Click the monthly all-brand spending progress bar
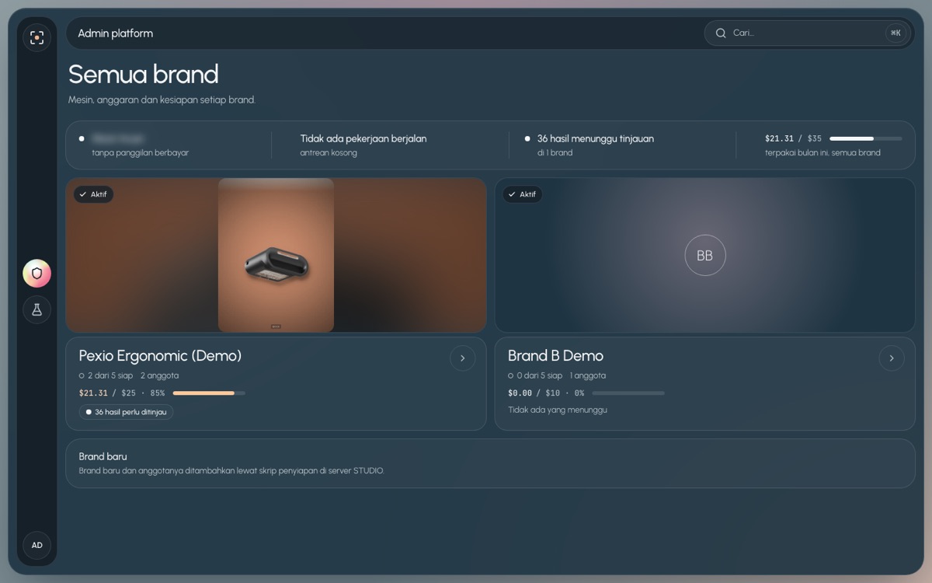Screen dimensions: 932x583 point(866,138)
